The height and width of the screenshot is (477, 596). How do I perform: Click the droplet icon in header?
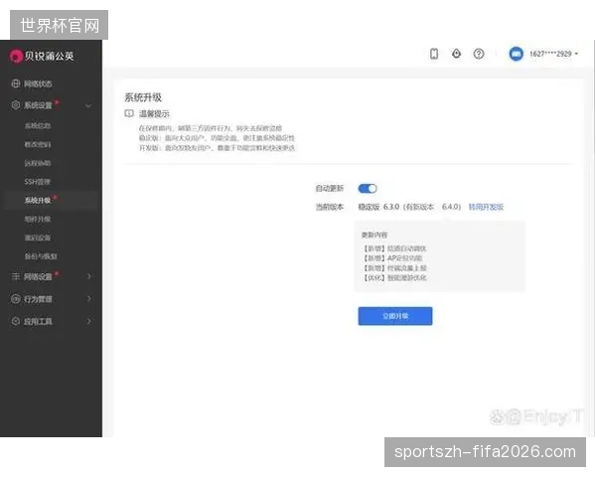pos(457,54)
